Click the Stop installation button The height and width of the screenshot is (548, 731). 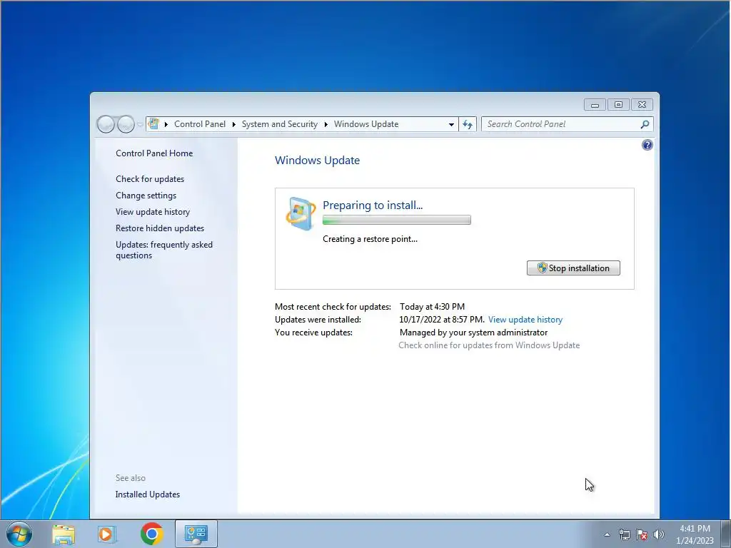[573, 268]
